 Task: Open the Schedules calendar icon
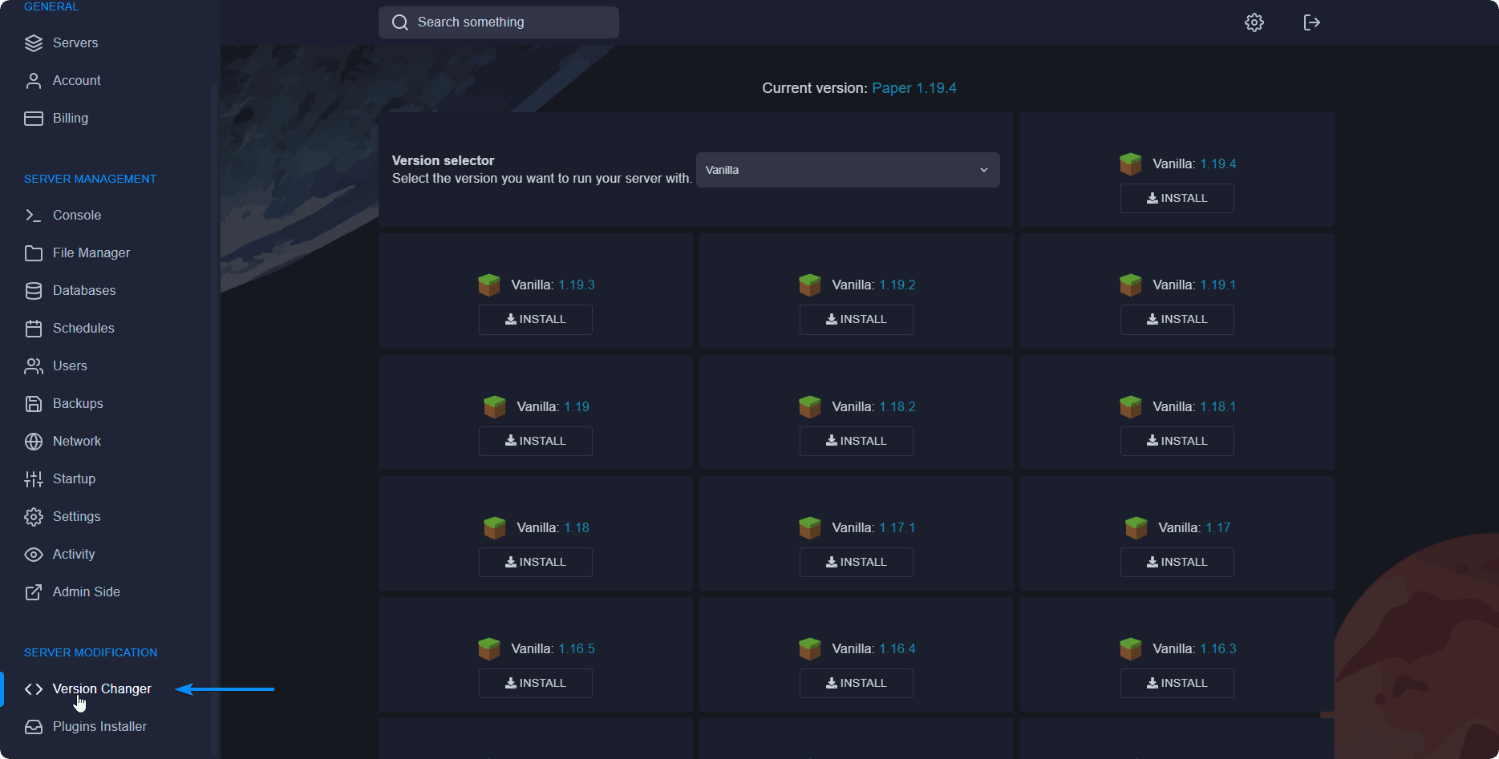34,329
